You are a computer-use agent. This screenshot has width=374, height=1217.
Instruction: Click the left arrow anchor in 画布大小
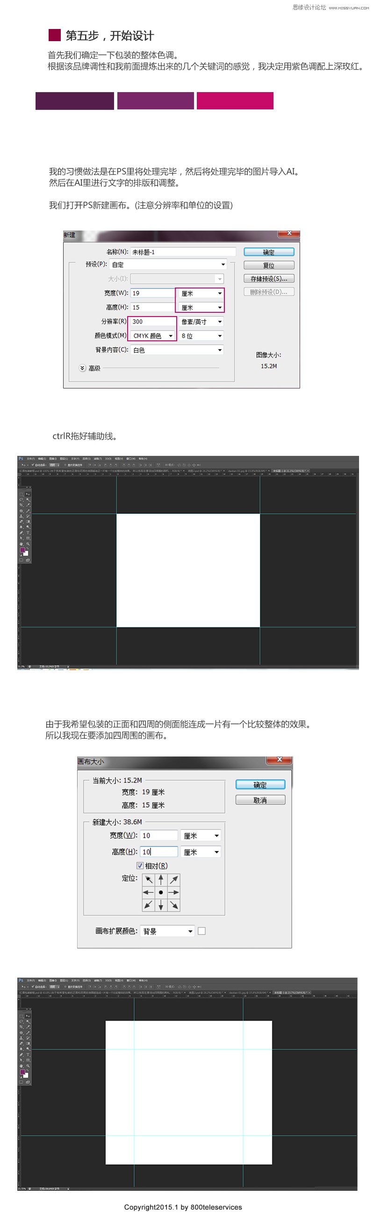(148, 892)
